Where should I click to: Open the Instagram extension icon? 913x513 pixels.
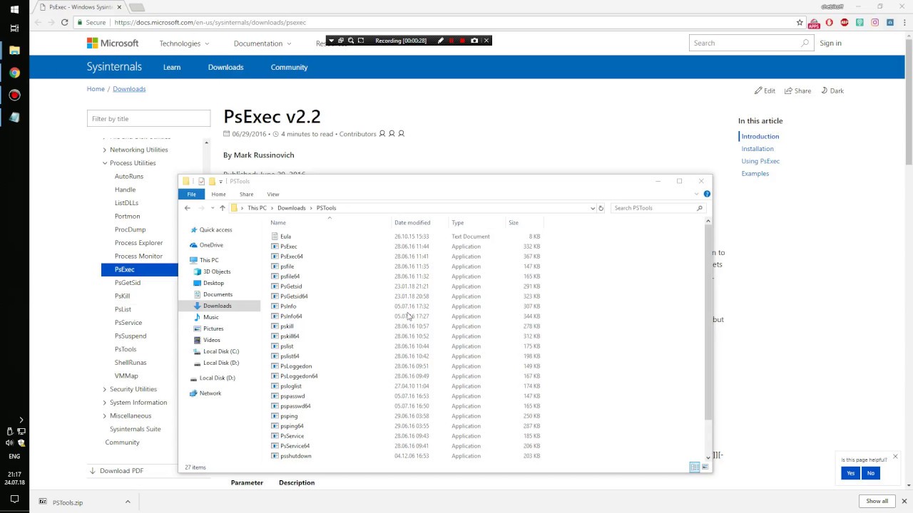pyautogui.click(x=874, y=22)
